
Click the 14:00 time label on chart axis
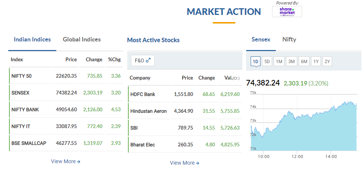click(x=331, y=156)
